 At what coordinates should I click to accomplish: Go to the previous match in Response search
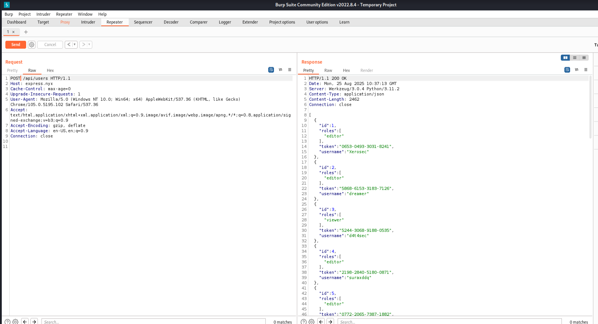point(321,321)
